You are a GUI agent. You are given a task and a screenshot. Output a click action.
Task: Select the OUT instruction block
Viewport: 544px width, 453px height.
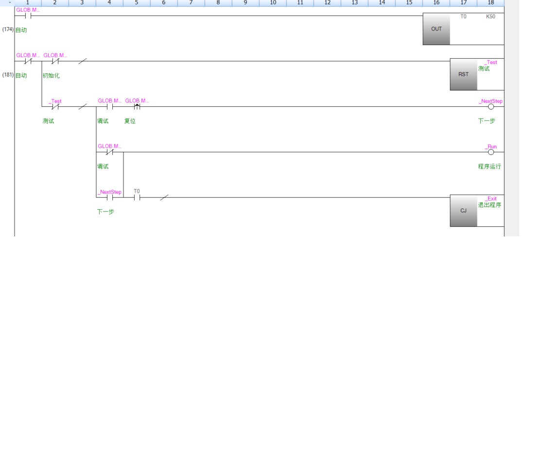[436, 29]
